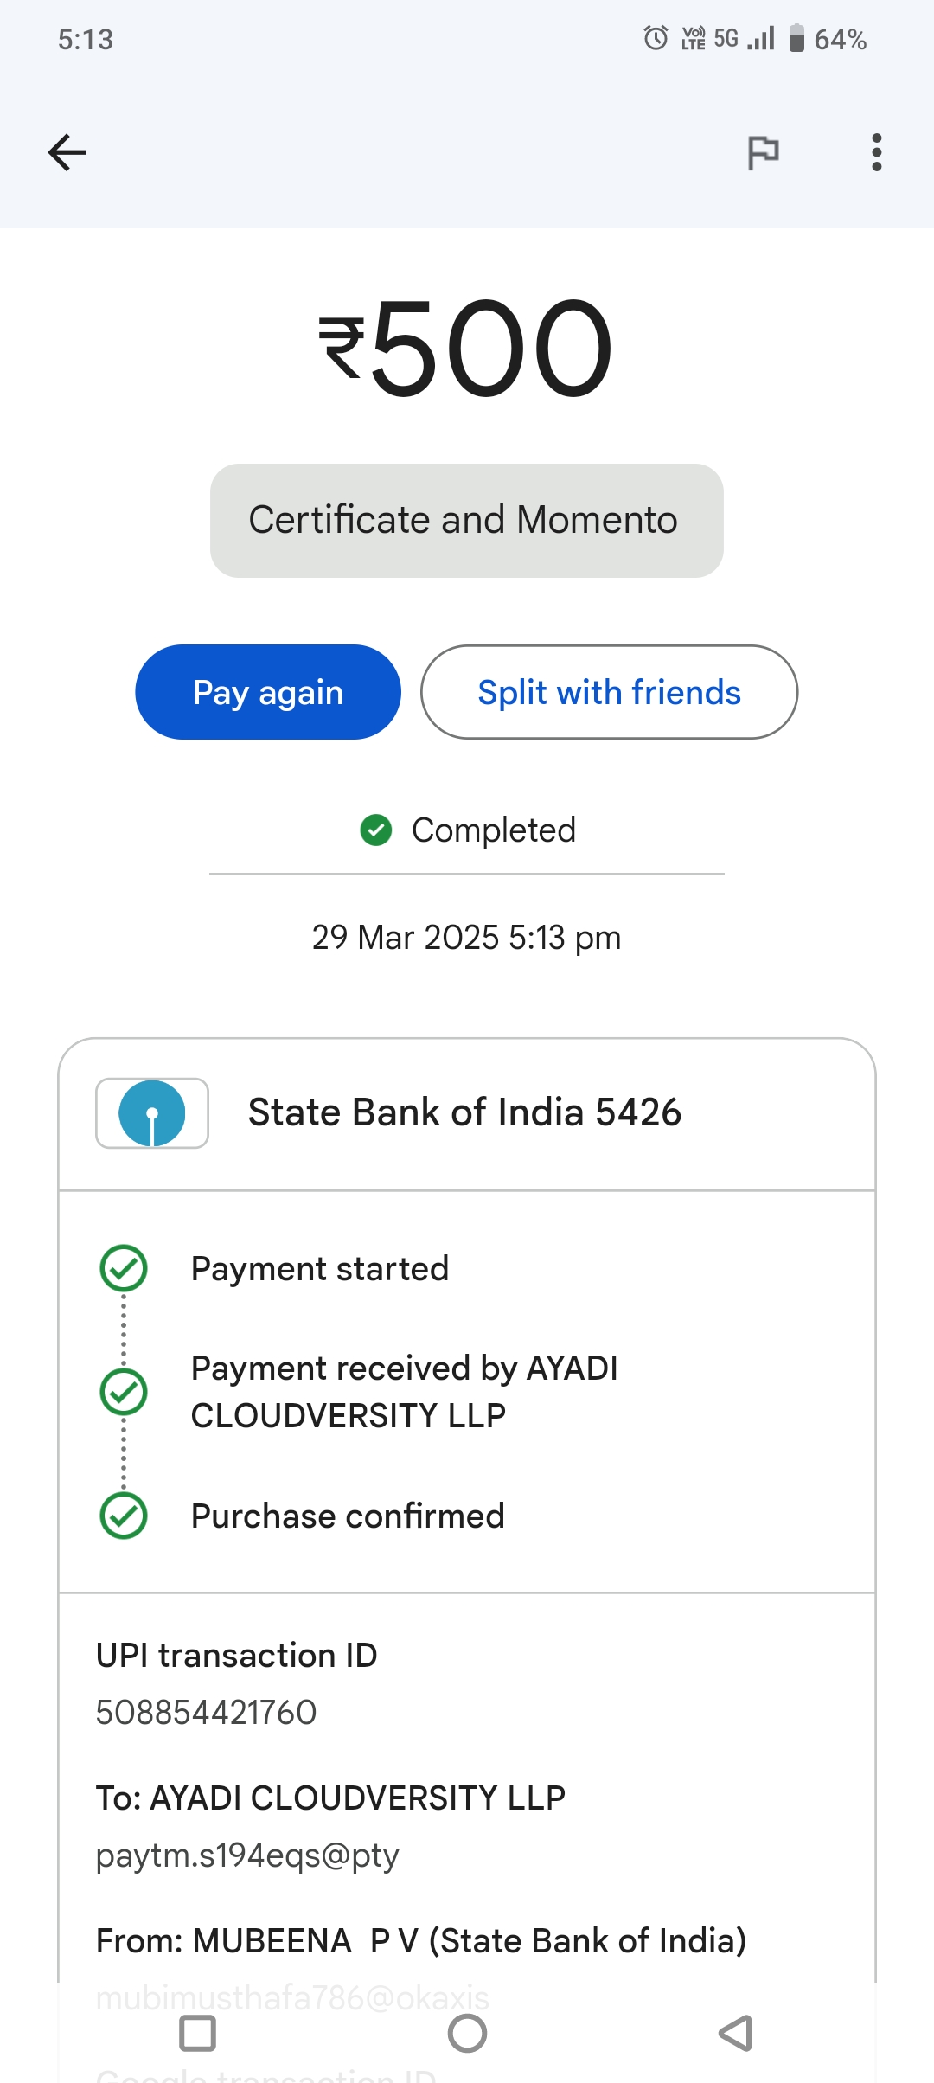This screenshot has width=934, height=2083.
Task: Tap the Payment received checkmark icon
Action: click(x=124, y=1392)
